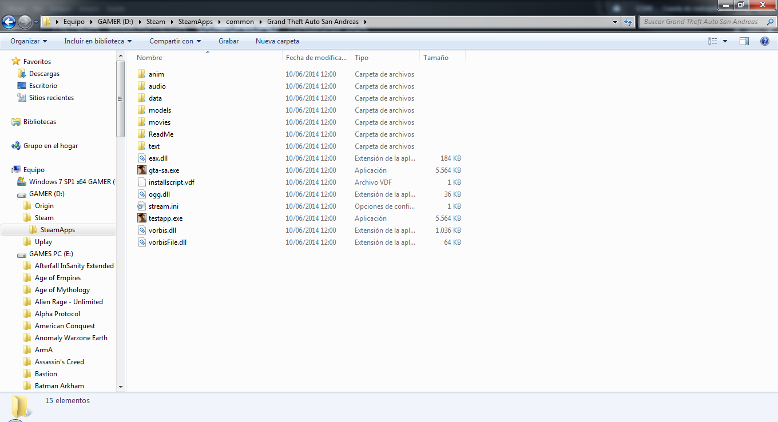778x422 pixels.
Task: Select the eax.dll file icon
Action: click(142, 158)
